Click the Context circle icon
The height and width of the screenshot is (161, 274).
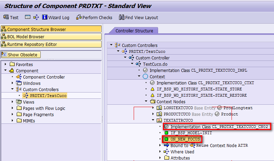point(145,77)
